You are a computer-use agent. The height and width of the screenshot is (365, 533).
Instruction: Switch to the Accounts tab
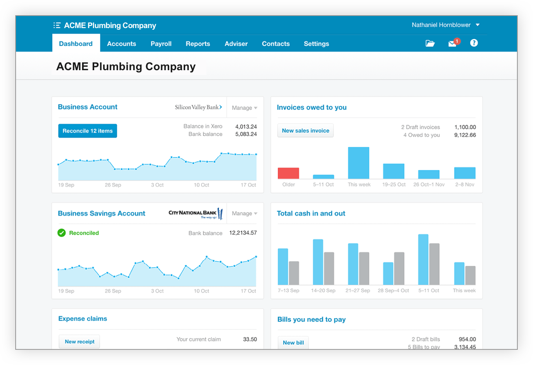pos(122,44)
